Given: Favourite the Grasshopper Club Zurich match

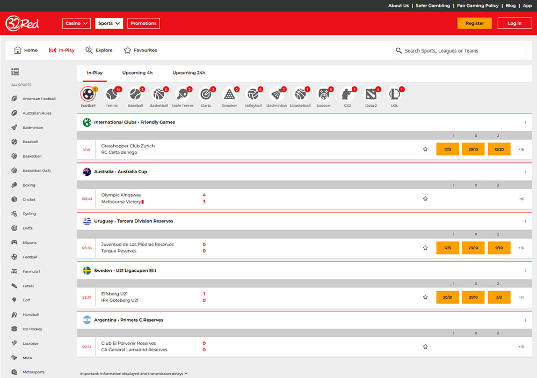Looking at the screenshot, I should click(425, 149).
